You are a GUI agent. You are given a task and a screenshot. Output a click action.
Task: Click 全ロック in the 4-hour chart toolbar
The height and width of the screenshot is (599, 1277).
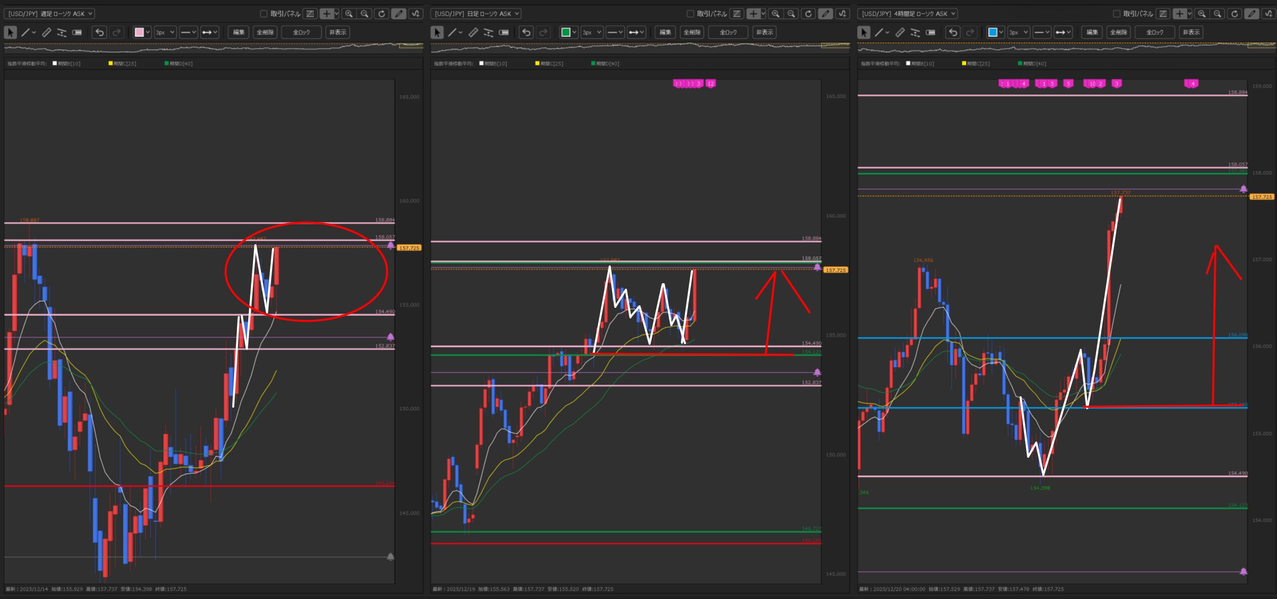coord(1155,32)
